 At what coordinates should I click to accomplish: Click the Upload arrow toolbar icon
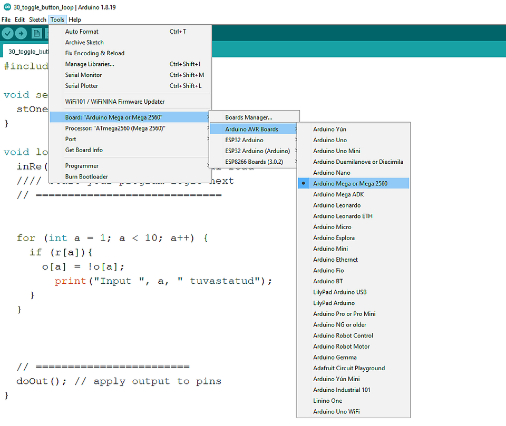click(21, 34)
